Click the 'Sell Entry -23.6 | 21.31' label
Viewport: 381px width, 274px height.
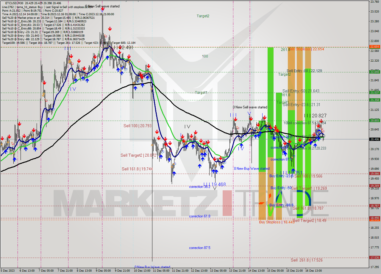(x=302, y=105)
